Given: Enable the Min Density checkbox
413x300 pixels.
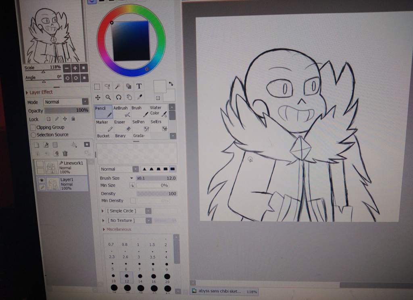Looking at the screenshot, I should (133, 201).
